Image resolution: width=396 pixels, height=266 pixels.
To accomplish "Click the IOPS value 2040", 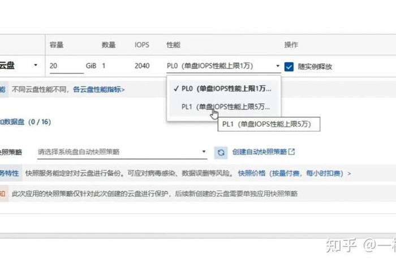I will pos(142,66).
